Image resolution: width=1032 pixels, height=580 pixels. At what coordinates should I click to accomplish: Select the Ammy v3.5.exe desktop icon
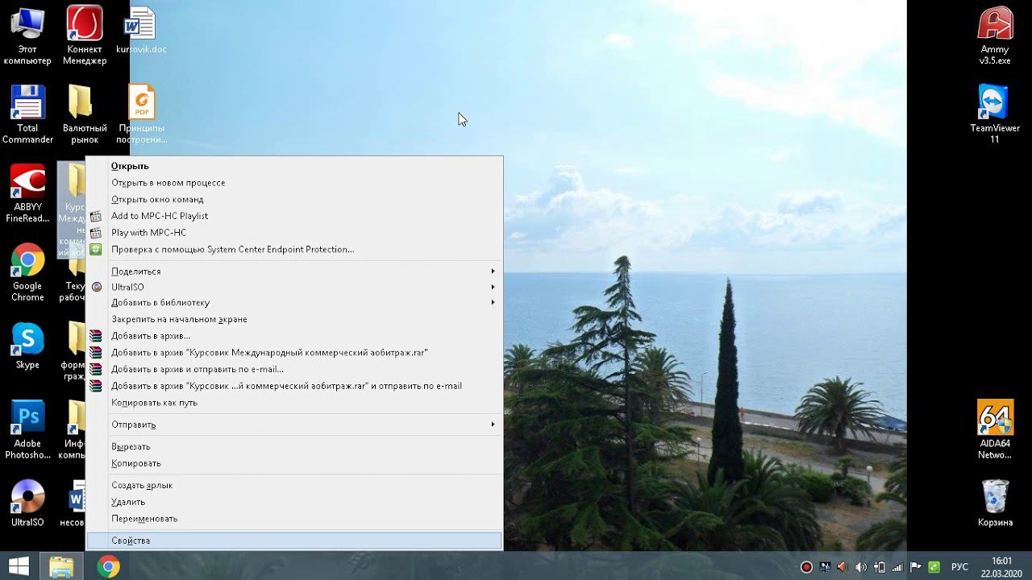point(995,35)
